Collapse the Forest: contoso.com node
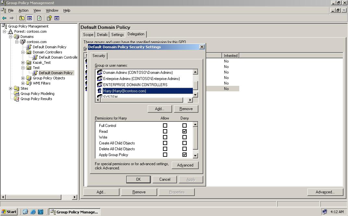 pyautogui.click(x=4, y=31)
